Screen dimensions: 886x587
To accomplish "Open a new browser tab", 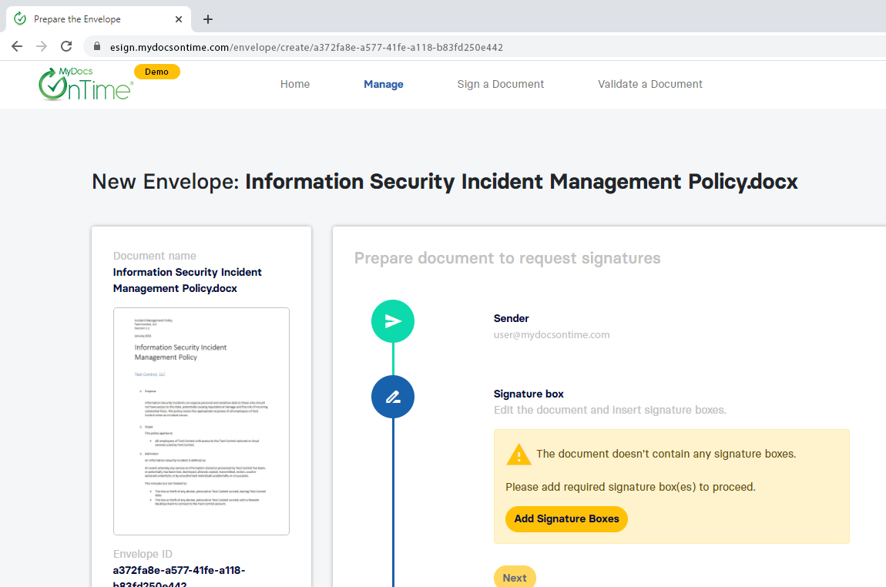I will (x=208, y=19).
